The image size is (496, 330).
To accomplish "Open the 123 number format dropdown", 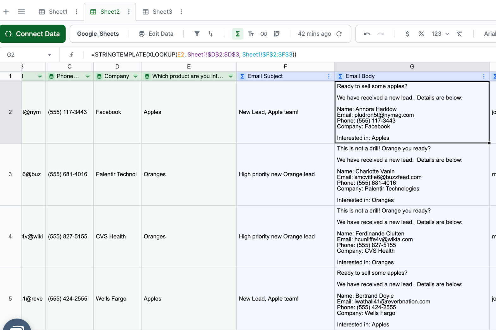I will 440,34.
